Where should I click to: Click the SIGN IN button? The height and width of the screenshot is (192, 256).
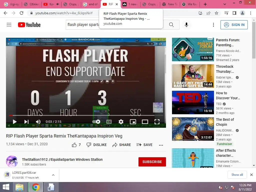(234, 25)
